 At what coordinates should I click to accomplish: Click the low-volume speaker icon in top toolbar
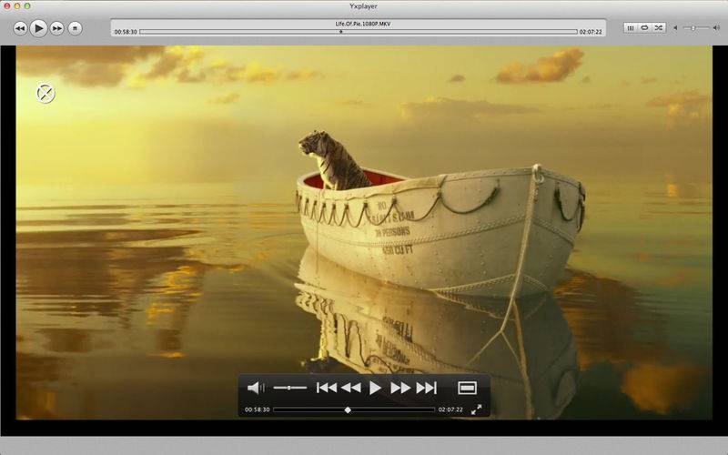click(x=675, y=28)
